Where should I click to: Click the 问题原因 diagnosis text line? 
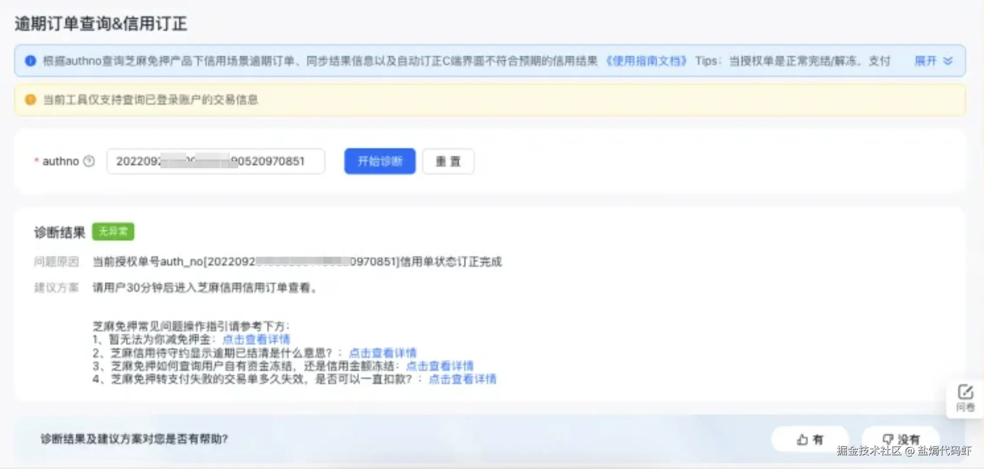(297, 261)
